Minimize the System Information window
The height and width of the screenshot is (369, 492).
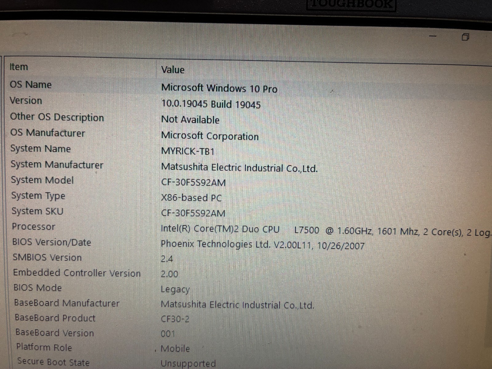click(x=433, y=36)
